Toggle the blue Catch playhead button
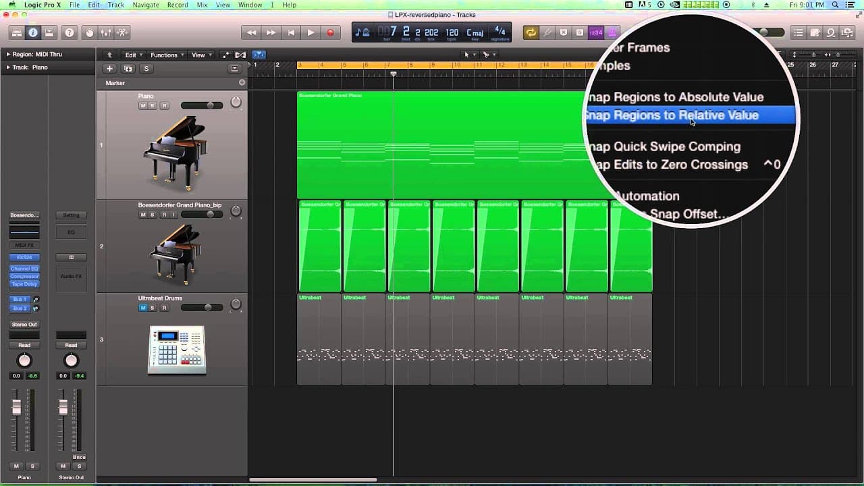 tap(259, 55)
